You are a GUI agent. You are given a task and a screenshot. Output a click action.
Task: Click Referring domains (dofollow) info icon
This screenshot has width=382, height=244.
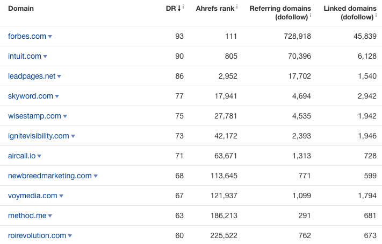pyautogui.click(x=311, y=16)
